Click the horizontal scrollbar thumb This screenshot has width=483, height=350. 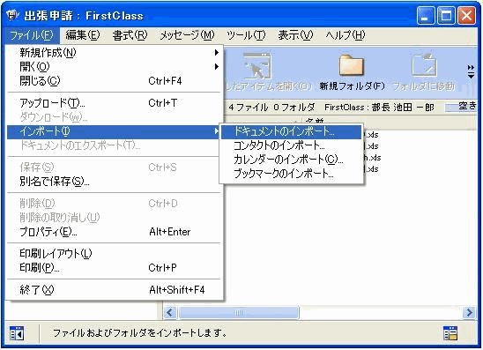[x=239, y=313]
